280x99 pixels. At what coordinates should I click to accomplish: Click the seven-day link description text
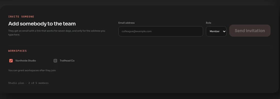coord(57,33)
